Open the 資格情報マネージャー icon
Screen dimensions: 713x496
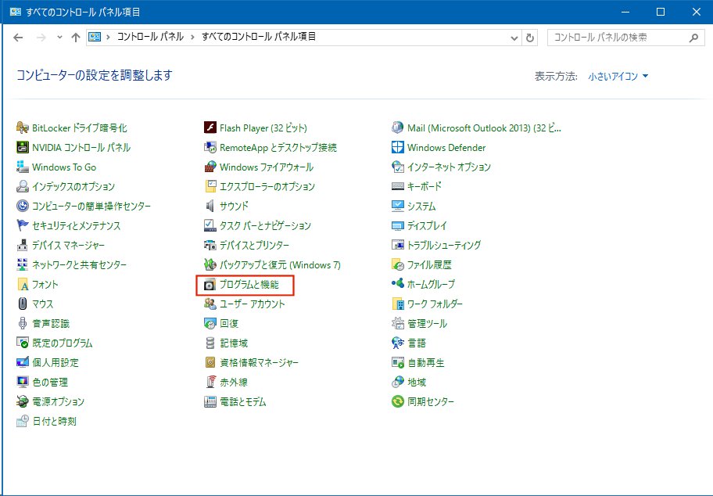(210, 363)
